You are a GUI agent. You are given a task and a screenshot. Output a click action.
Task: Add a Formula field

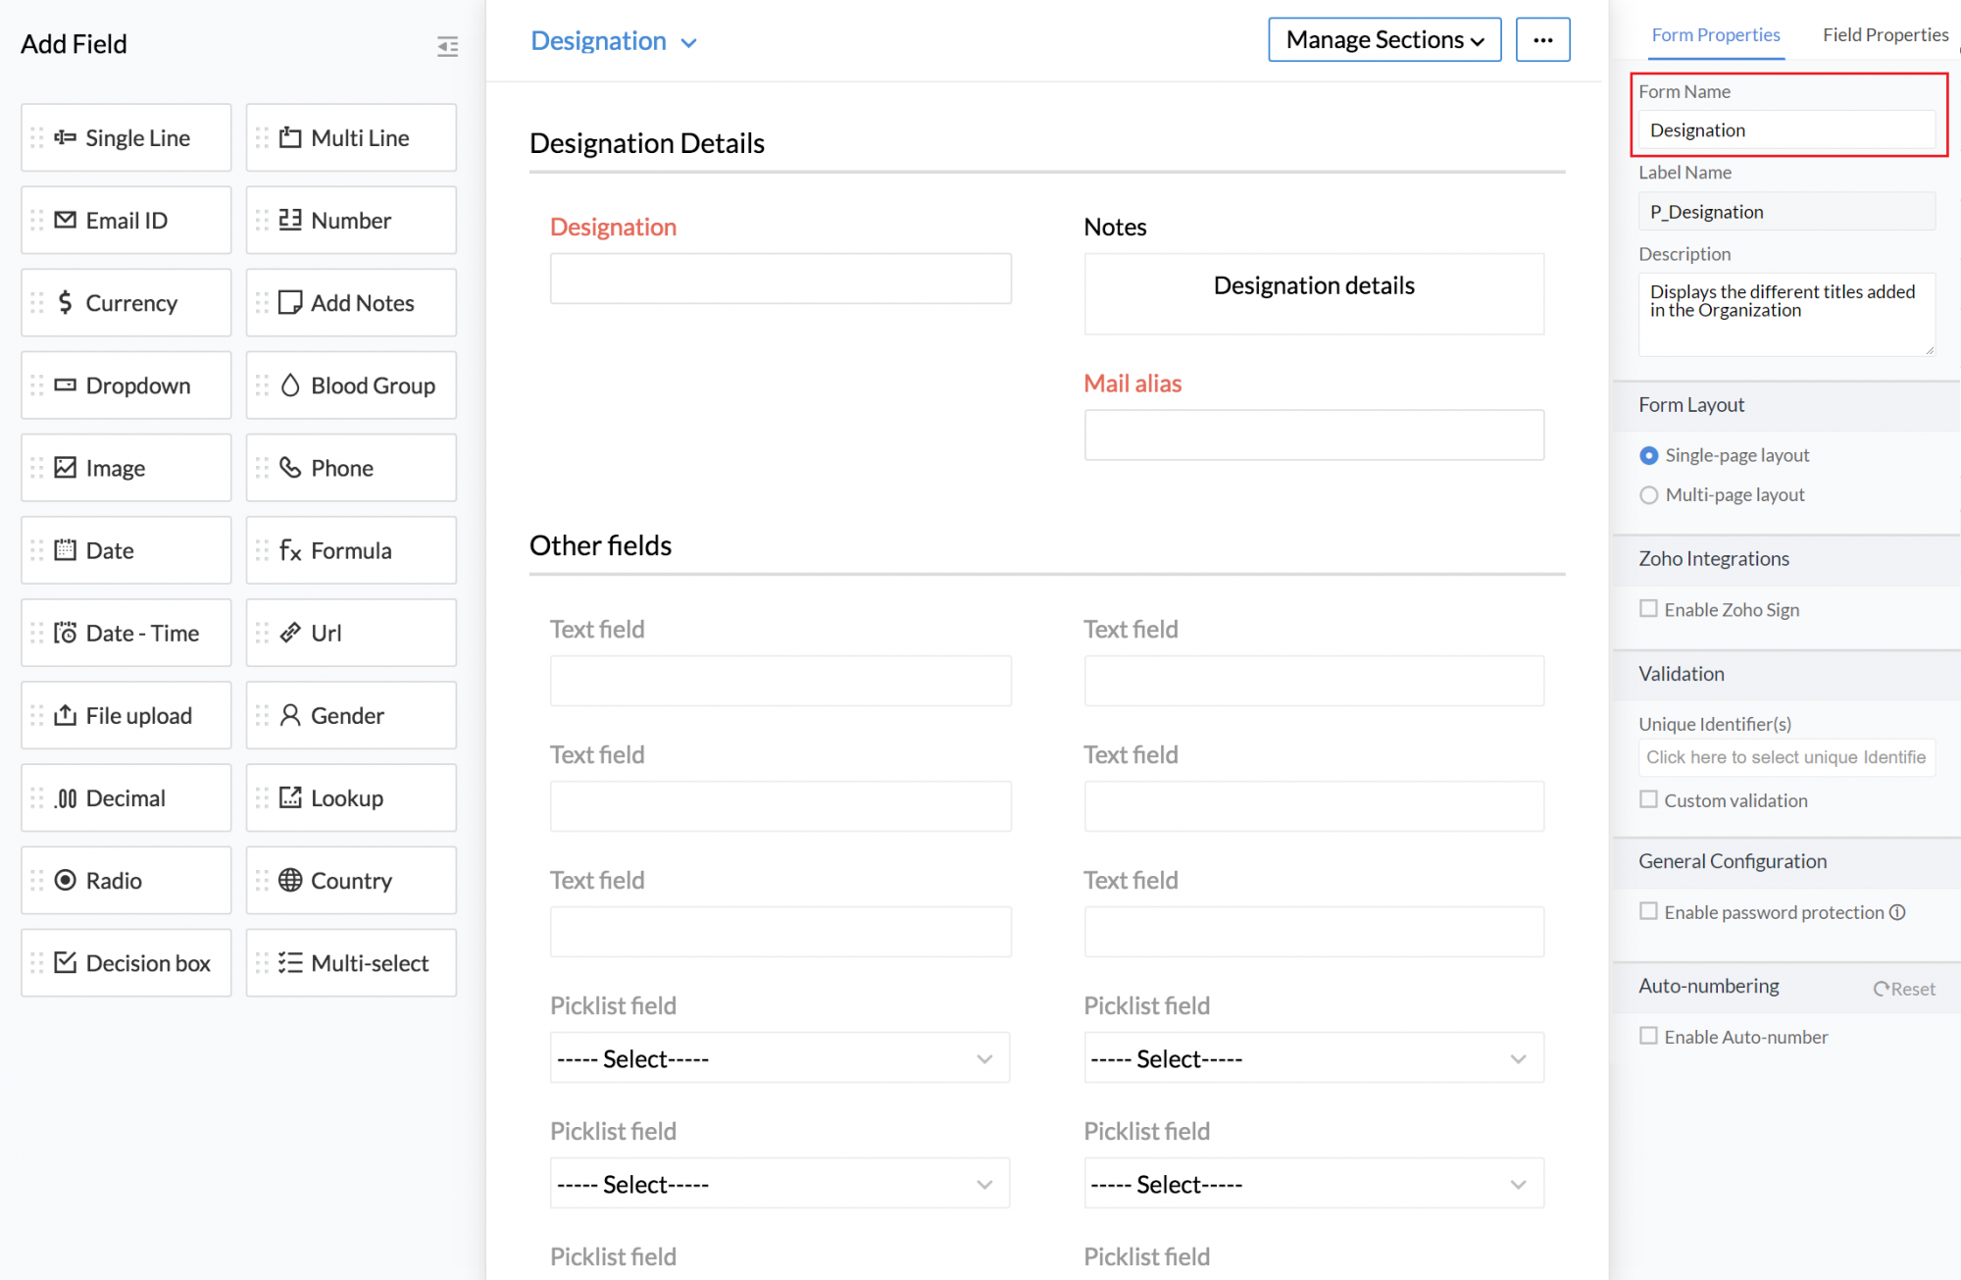point(350,550)
